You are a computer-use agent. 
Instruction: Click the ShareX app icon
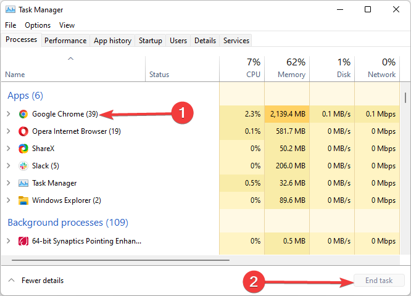pyautogui.click(x=23, y=149)
